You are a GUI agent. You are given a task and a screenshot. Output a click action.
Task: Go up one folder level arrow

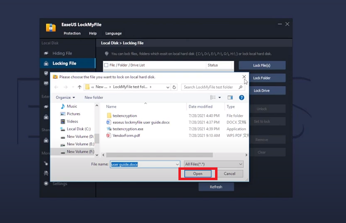[x=80, y=87]
